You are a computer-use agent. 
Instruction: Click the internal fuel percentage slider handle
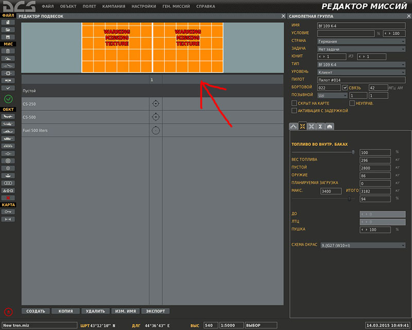(353, 152)
